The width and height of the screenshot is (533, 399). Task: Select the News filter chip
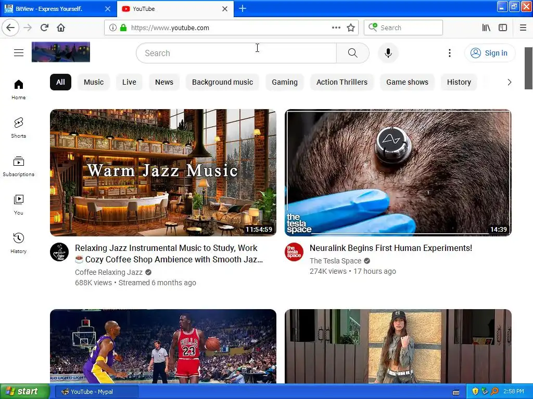[164, 82]
